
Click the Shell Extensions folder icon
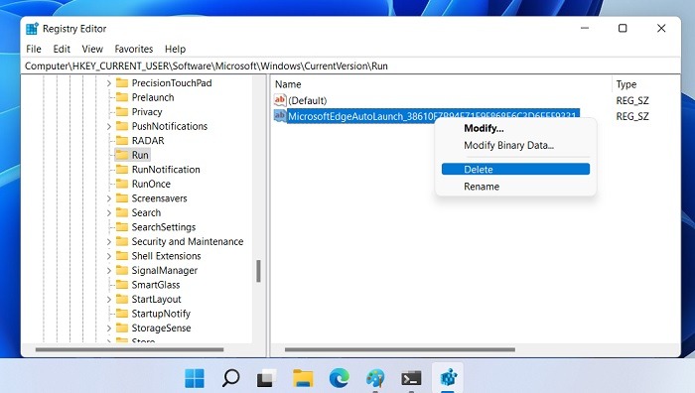pos(122,256)
